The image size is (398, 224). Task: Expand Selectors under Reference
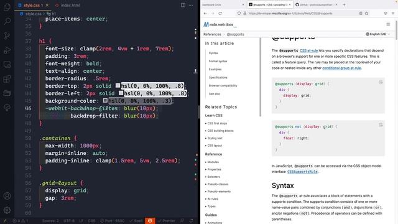click(x=213, y=177)
